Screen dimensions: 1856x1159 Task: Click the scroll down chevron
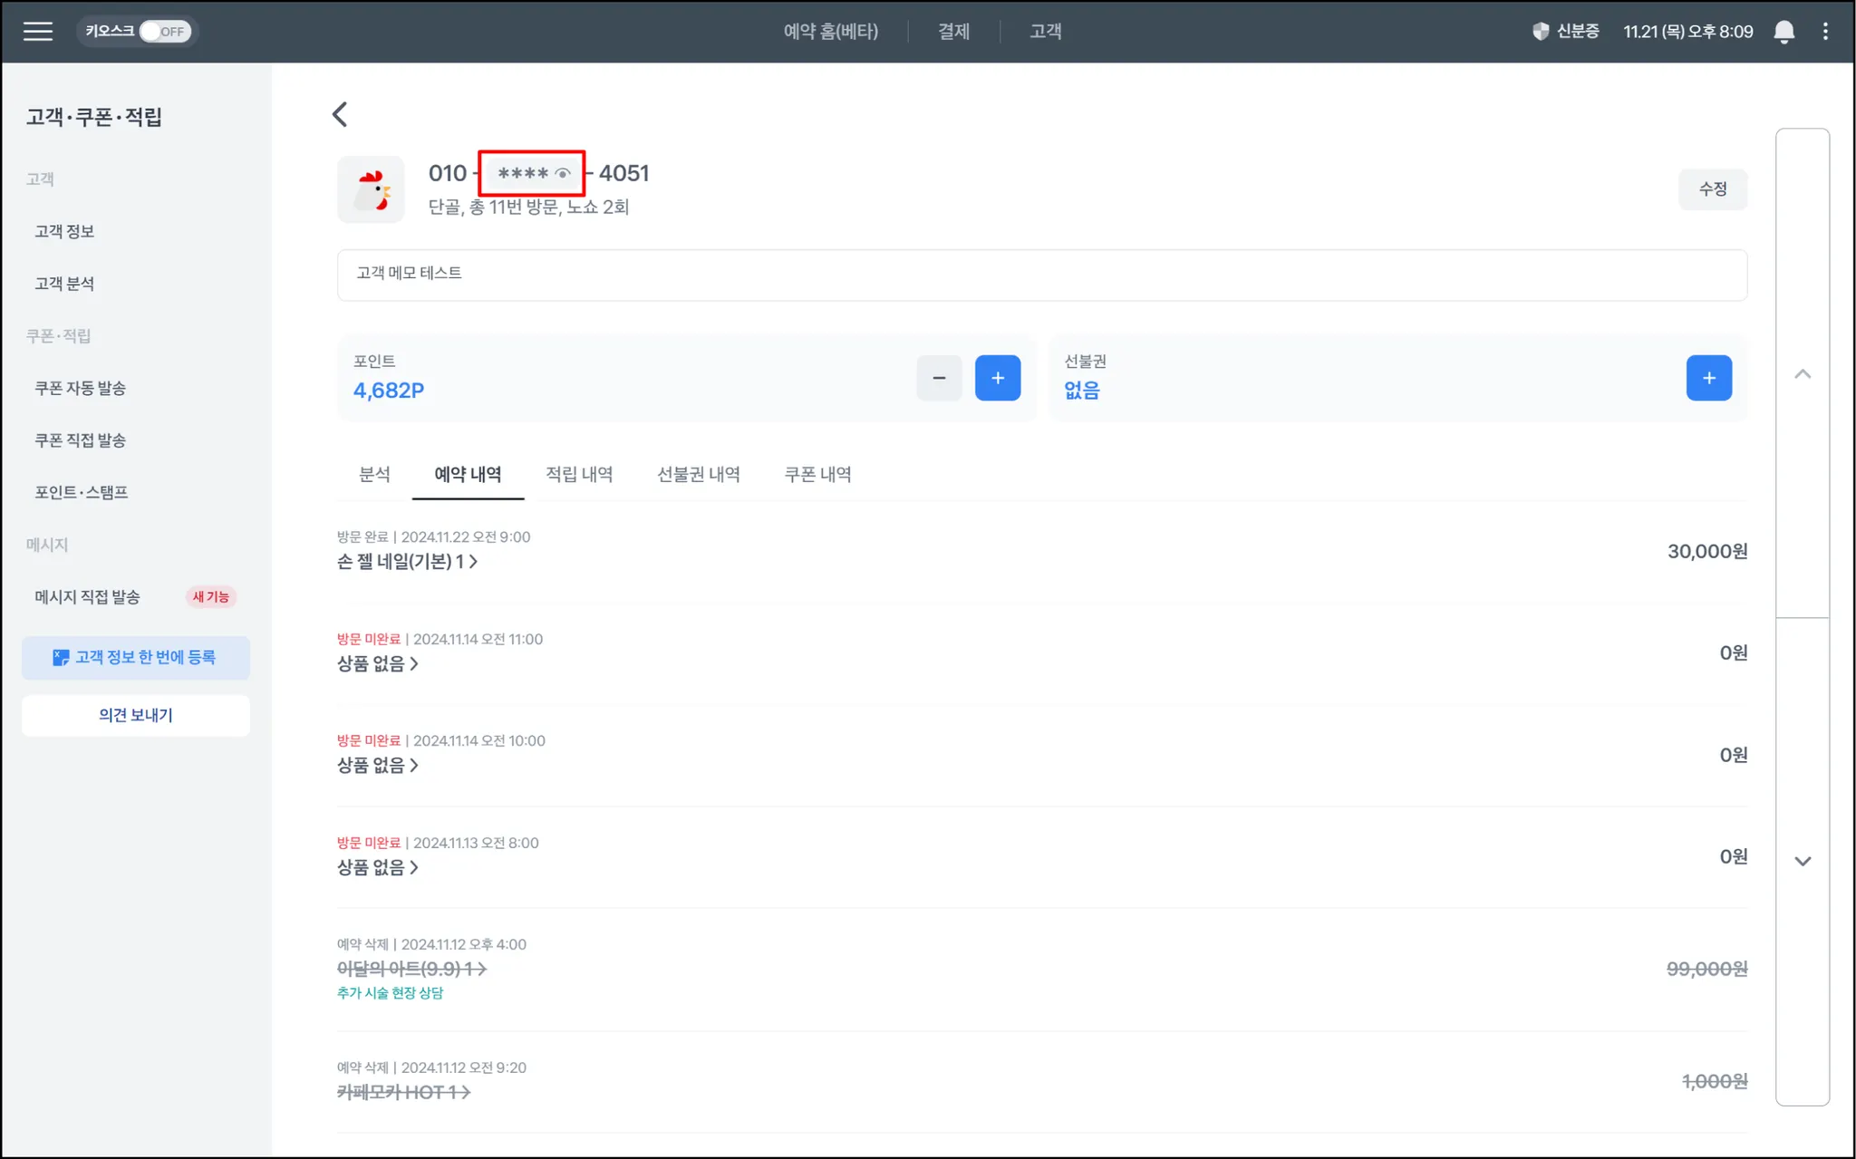(1803, 861)
